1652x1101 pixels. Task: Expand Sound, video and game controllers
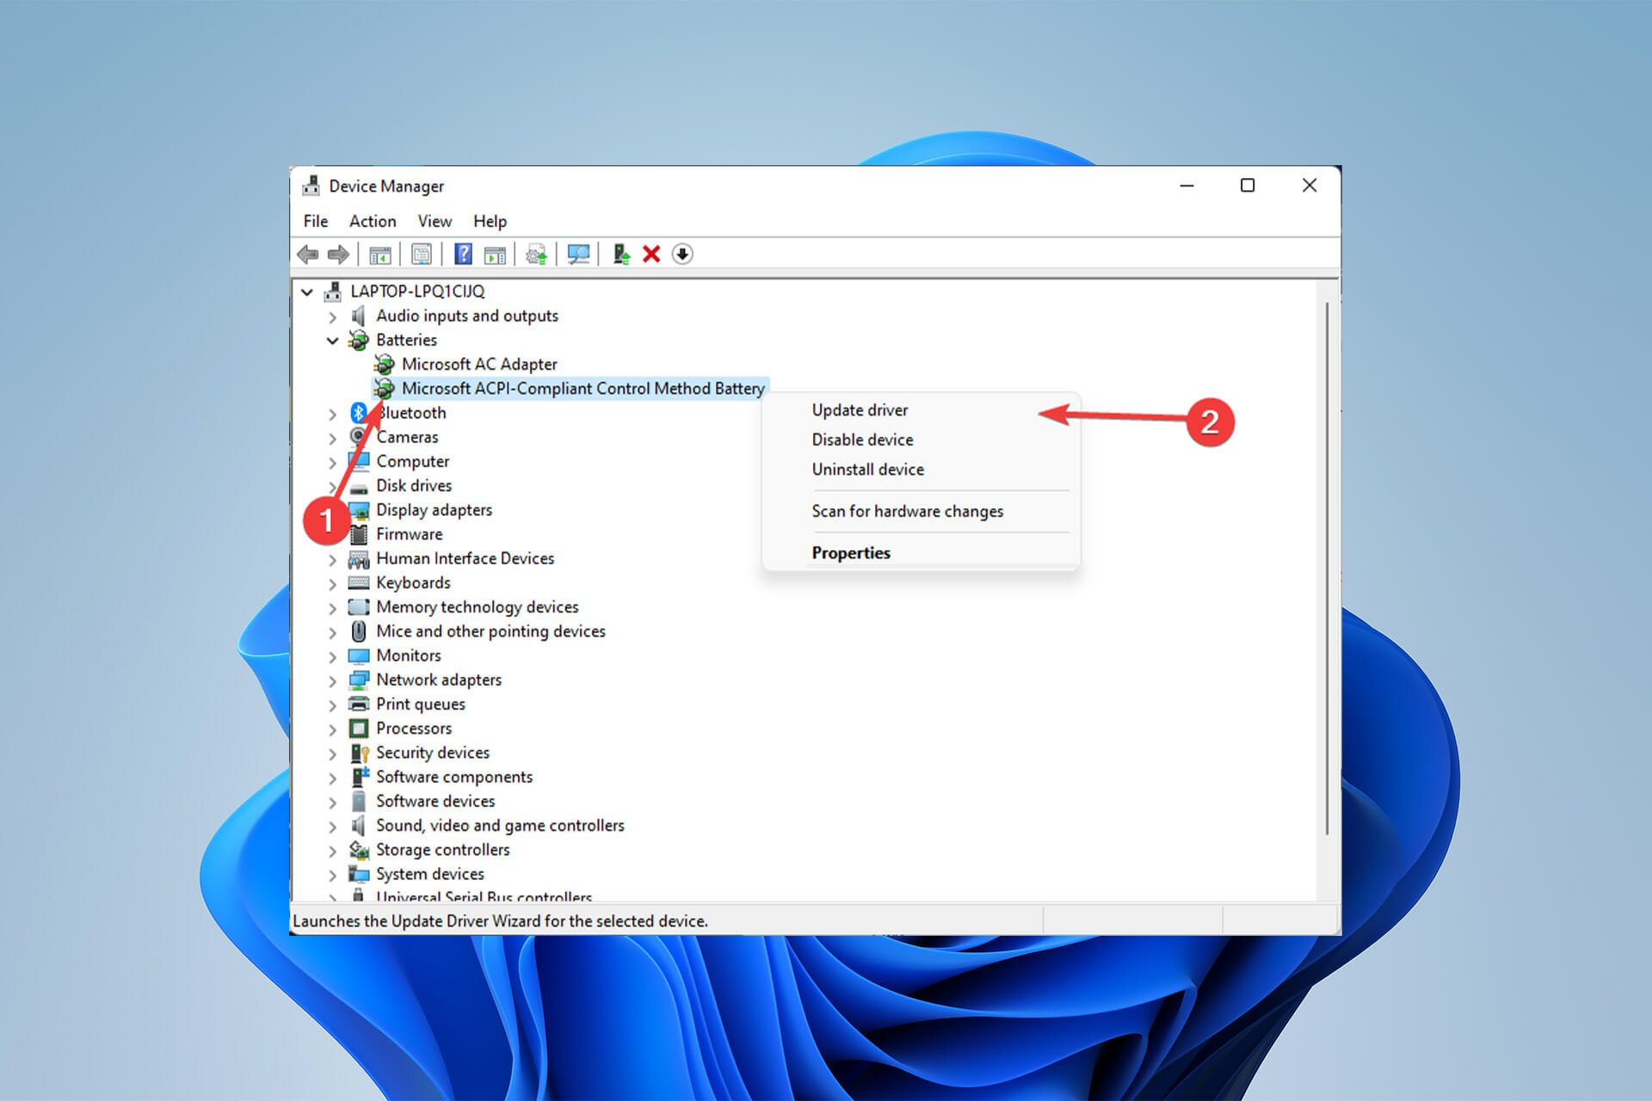333,826
